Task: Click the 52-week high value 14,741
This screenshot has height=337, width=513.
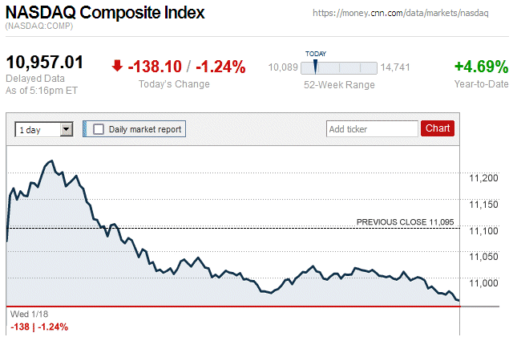Action: click(396, 68)
